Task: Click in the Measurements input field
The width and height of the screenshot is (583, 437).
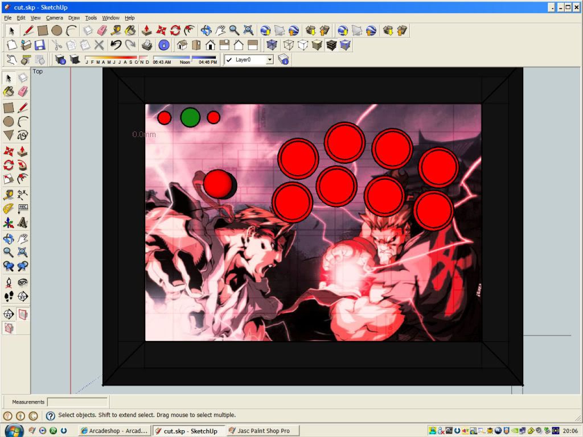Action: pos(77,402)
